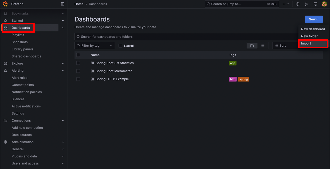The width and height of the screenshot is (330, 169).
Task: Expand the Explore section chevron
Action: 63,64
